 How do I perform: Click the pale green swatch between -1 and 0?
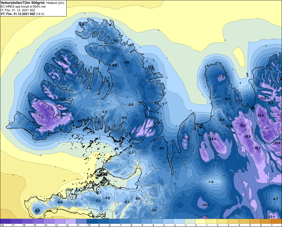pyautogui.click(x=190, y=221)
